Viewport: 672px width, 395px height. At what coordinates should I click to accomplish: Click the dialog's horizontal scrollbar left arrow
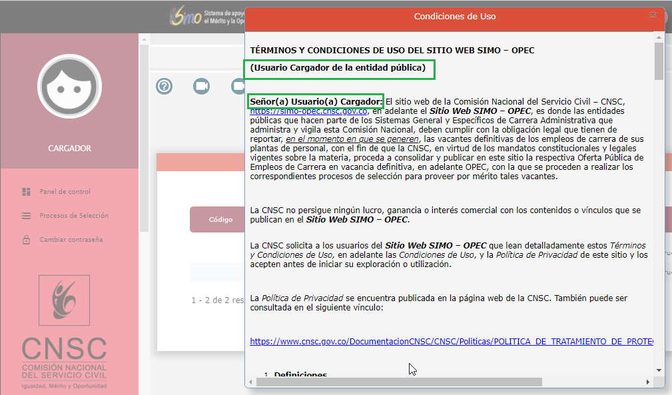251,382
